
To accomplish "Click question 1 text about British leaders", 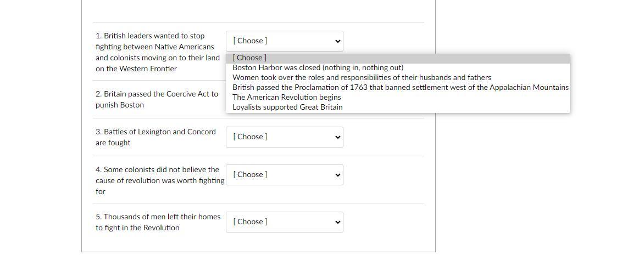I will pos(157,52).
